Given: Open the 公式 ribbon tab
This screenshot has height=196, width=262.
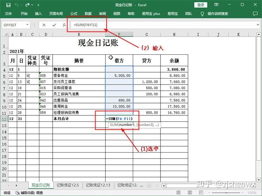Looking at the screenshot, I should click(x=74, y=14).
